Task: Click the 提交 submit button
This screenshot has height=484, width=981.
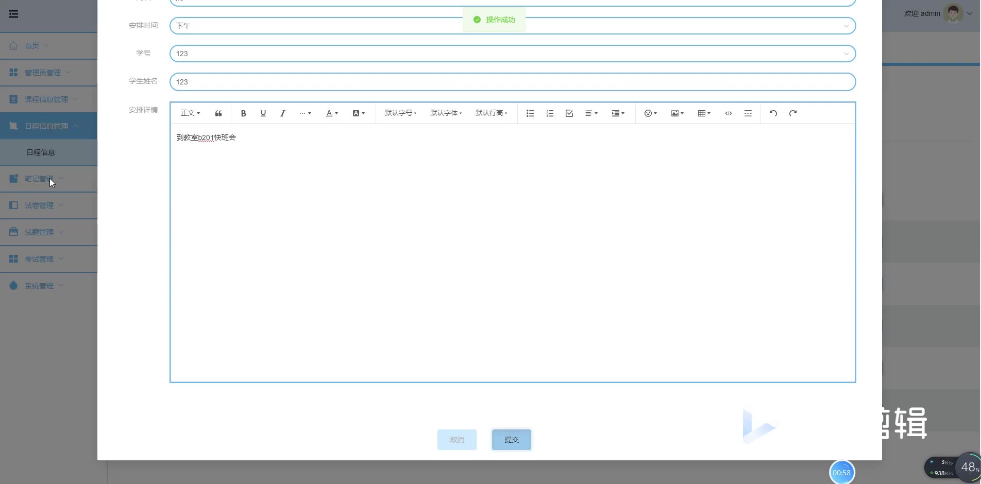Action: pos(512,440)
